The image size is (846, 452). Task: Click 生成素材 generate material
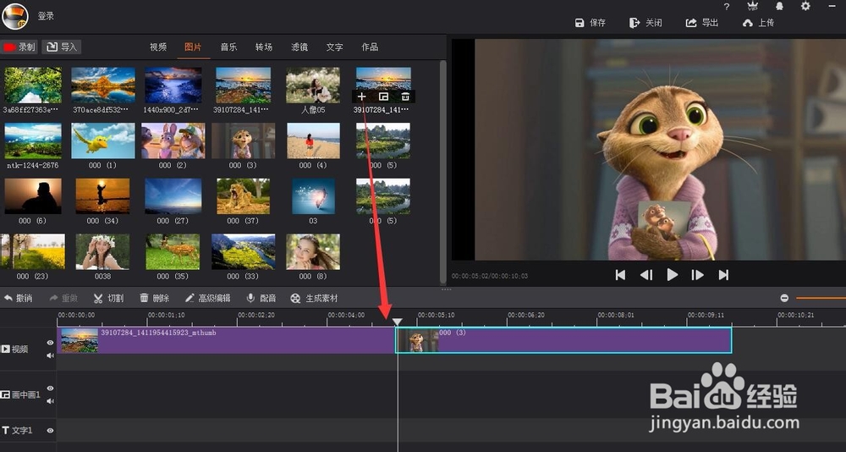[x=314, y=298]
